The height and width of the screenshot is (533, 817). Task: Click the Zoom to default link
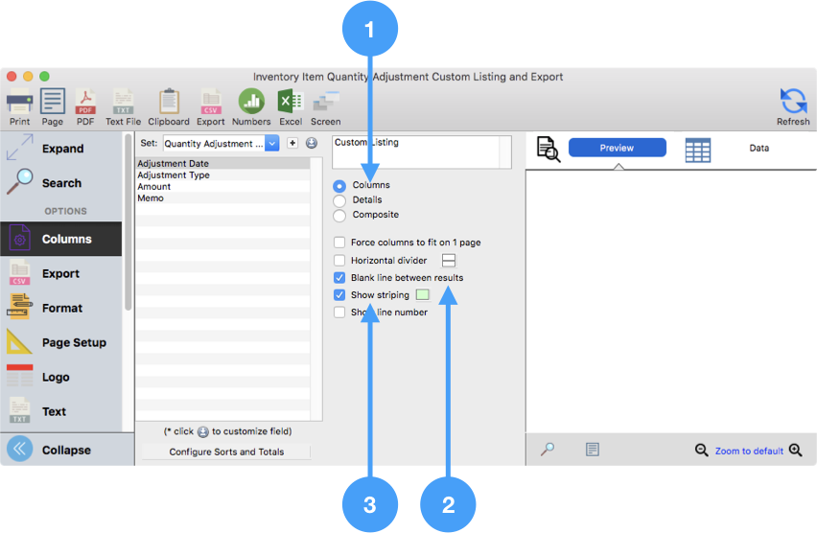748,452
